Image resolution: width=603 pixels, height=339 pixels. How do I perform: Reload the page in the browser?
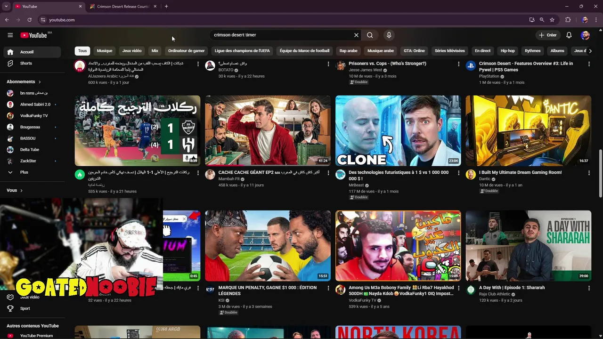tap(29, 20)
